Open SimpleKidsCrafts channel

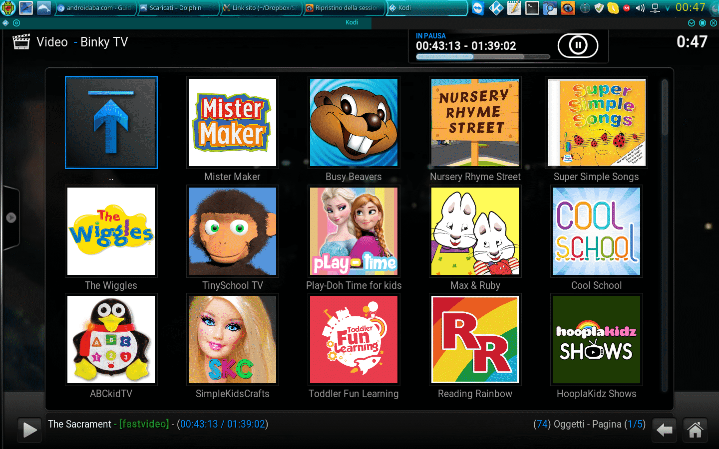coord(232,340)
